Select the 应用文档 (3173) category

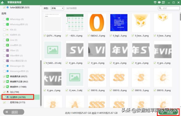pyautogui.click(x=18, y=102)
